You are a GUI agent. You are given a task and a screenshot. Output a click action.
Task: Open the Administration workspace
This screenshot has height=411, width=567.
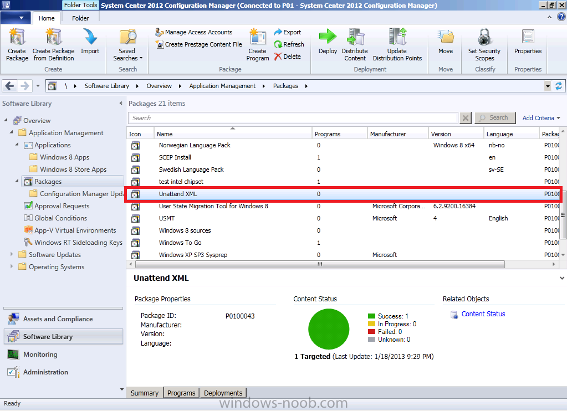(63, 372)
